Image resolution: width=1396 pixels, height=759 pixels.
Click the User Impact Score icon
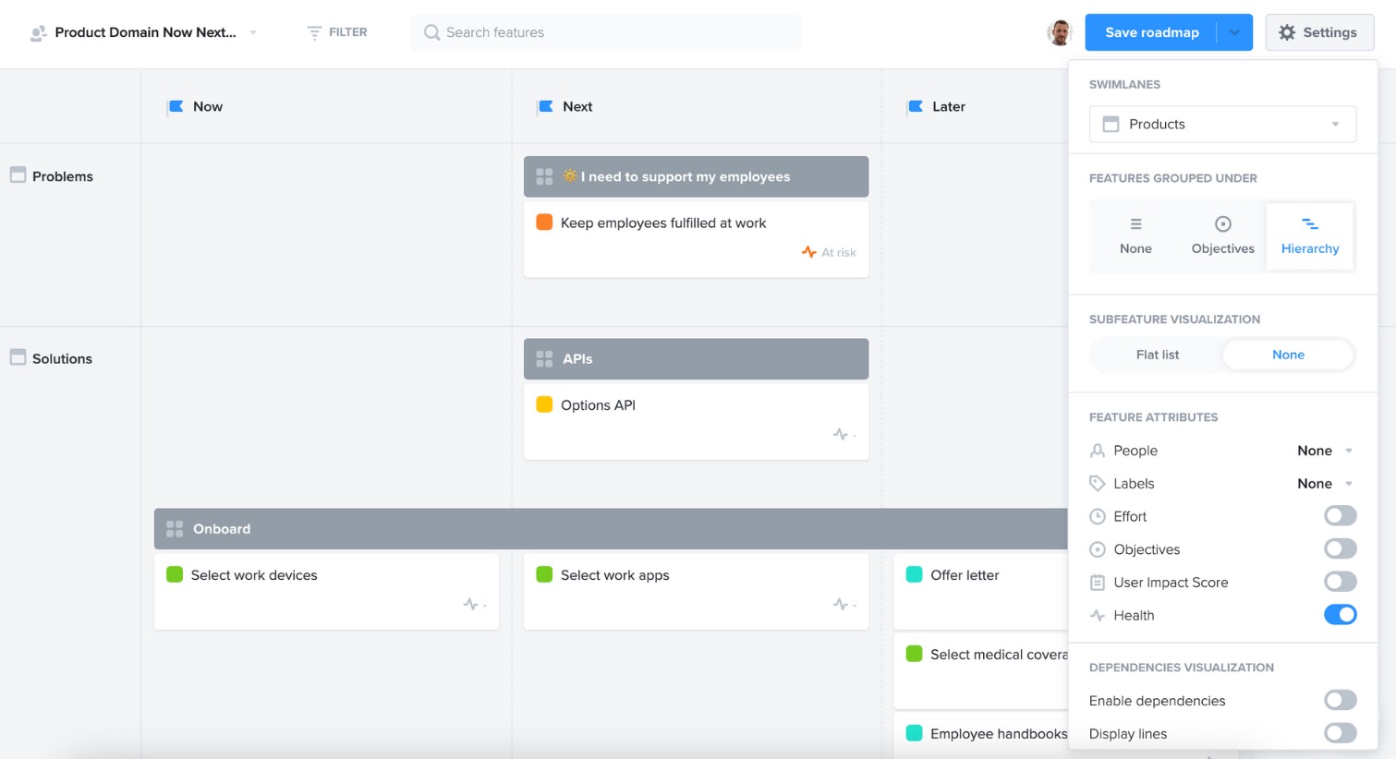[x=1098, y=583]
